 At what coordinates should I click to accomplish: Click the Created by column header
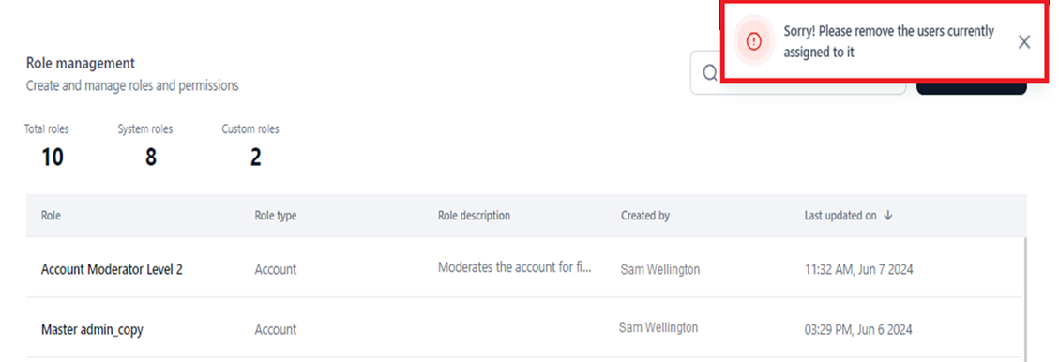pyautogui.click(x=645, y=216)
